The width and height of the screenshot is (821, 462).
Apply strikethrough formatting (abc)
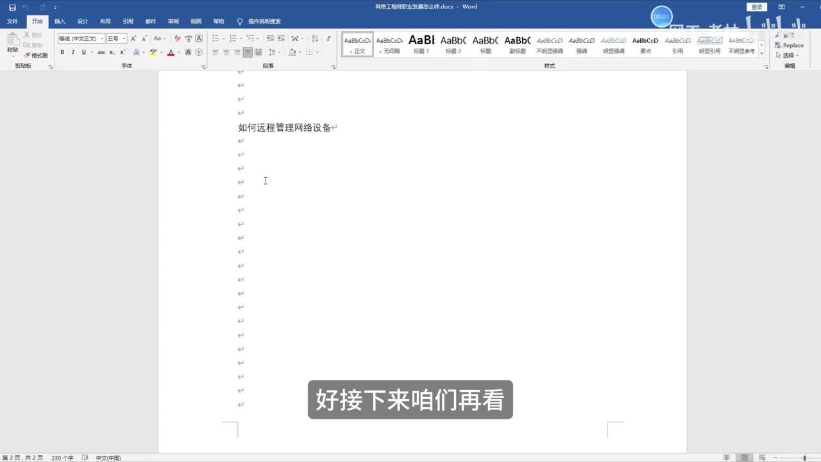[x=101, y=52]
